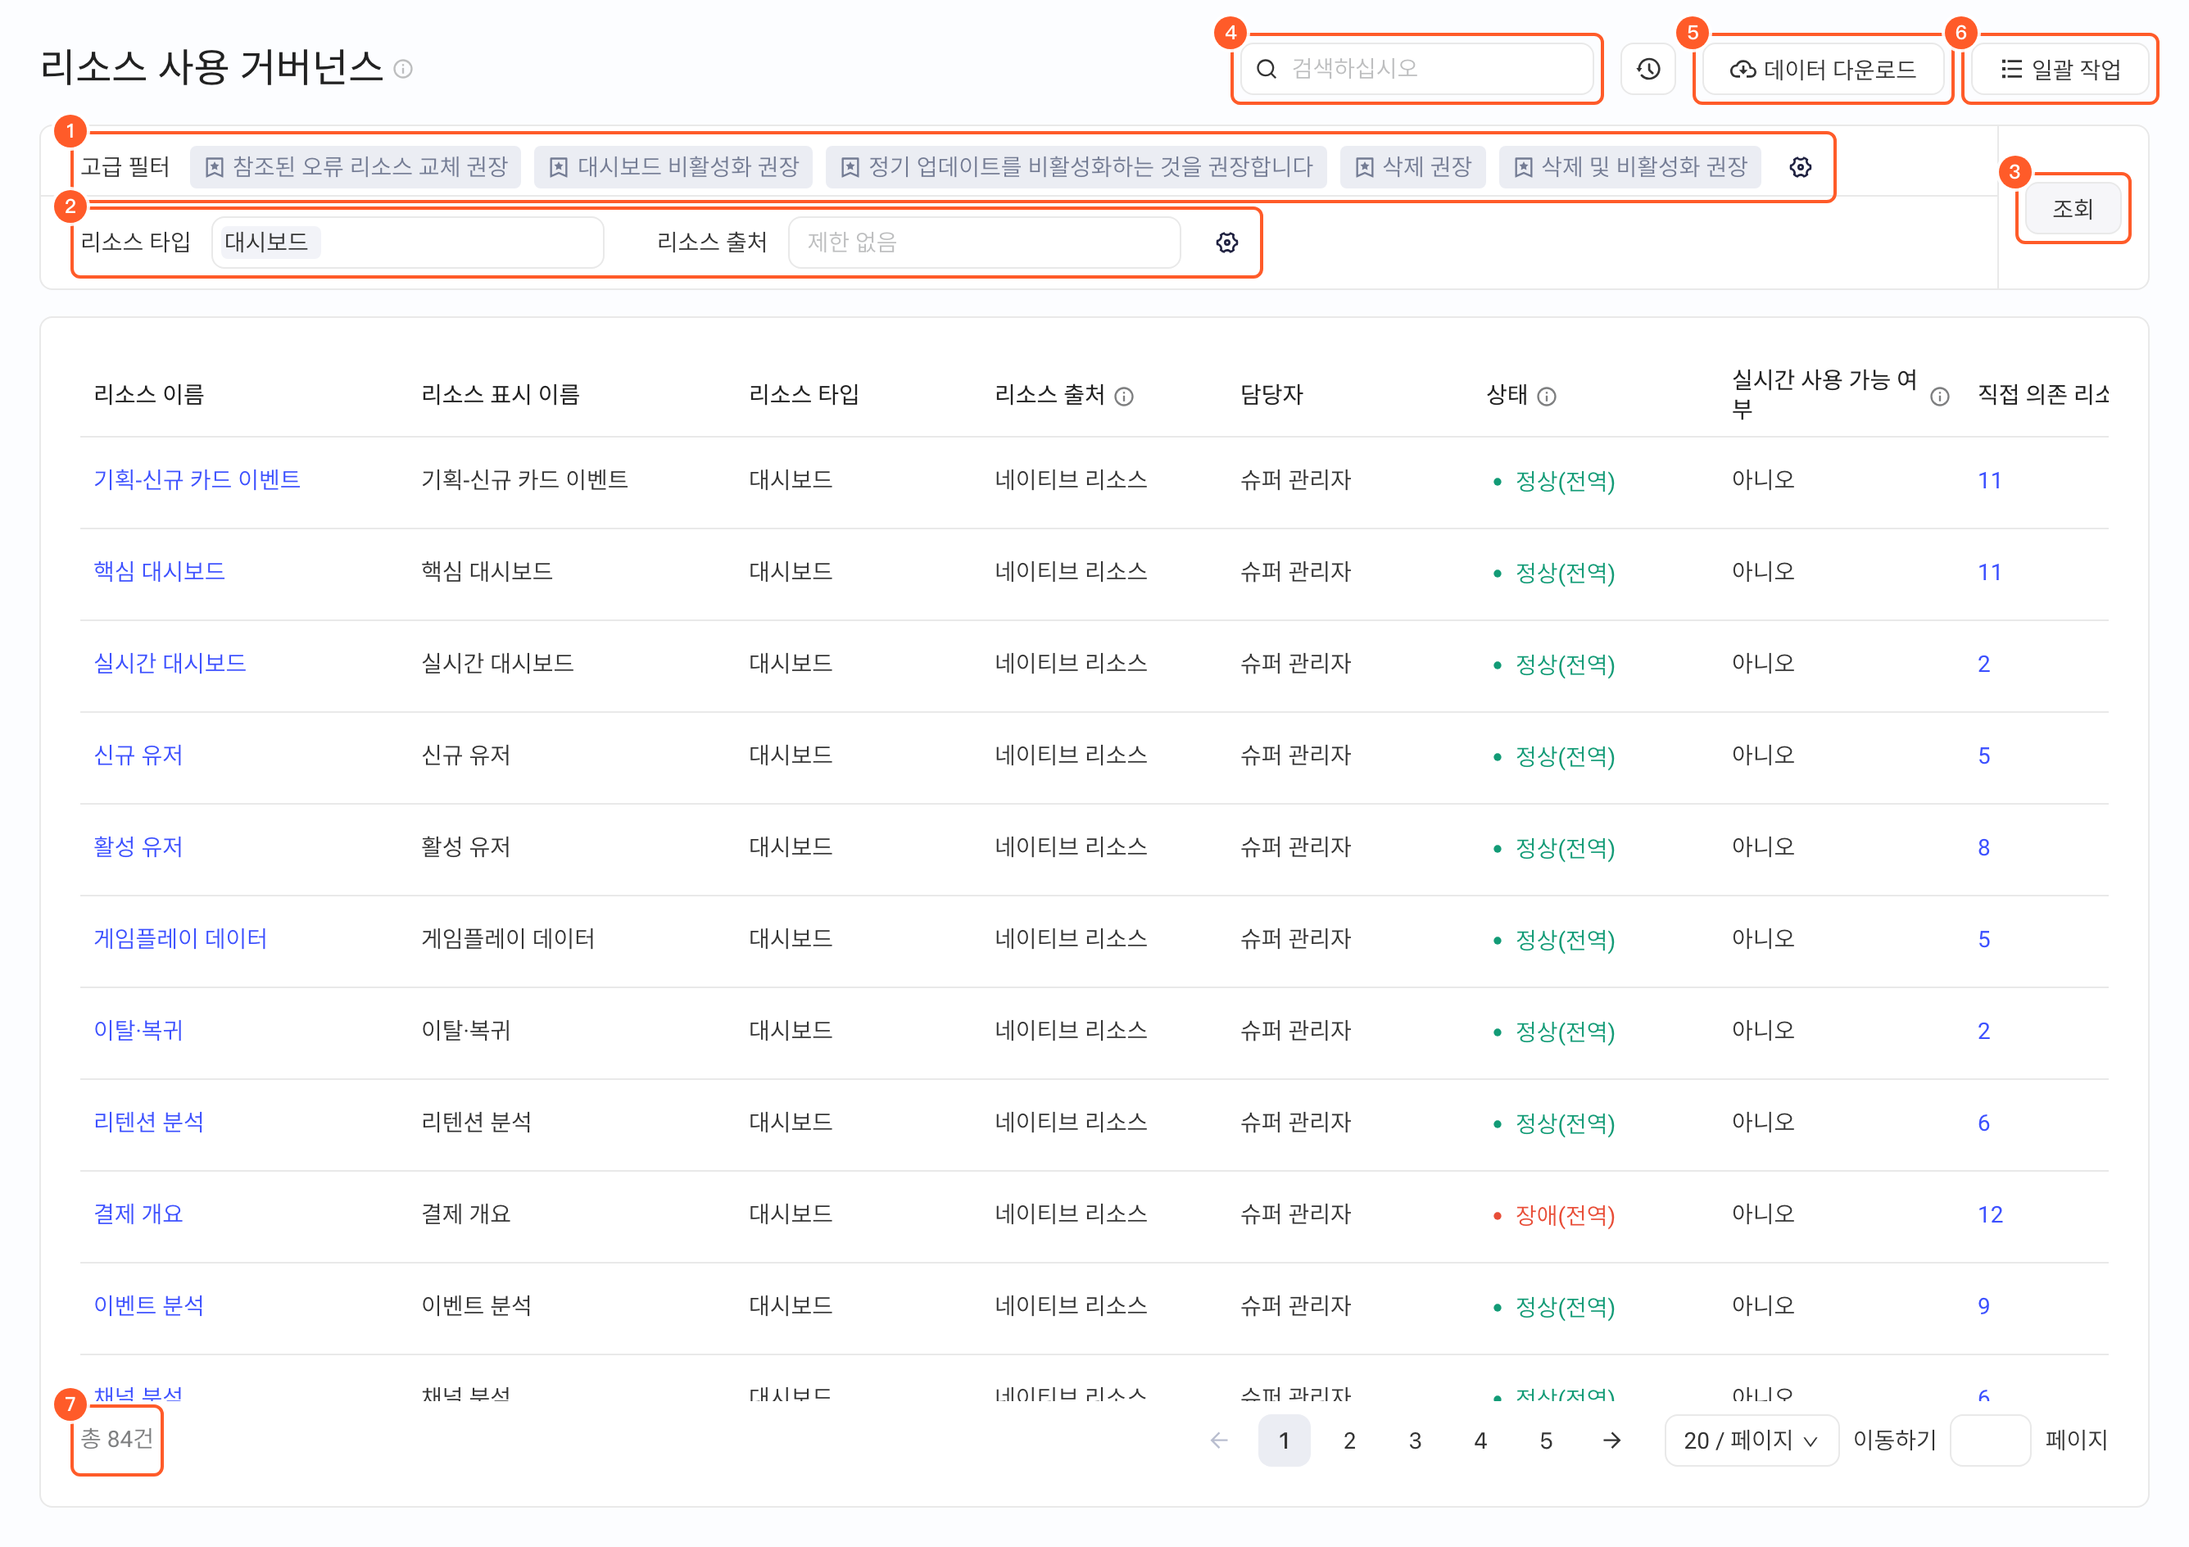Click 고급 필터 label

tap(125, 167)
